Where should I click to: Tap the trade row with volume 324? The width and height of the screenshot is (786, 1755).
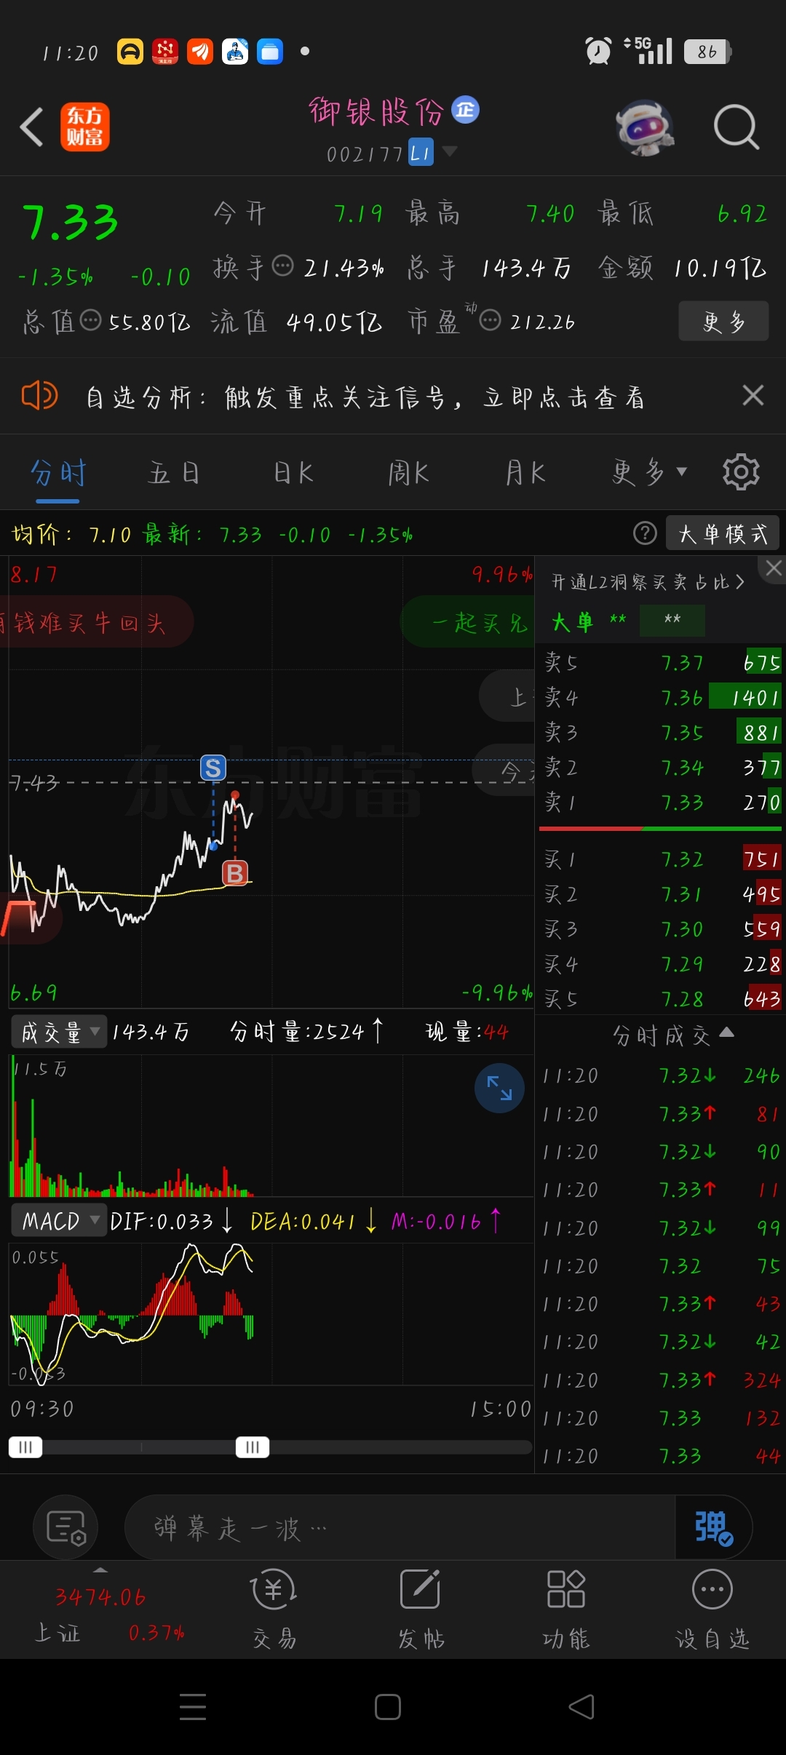click(x=662, y=1380)
